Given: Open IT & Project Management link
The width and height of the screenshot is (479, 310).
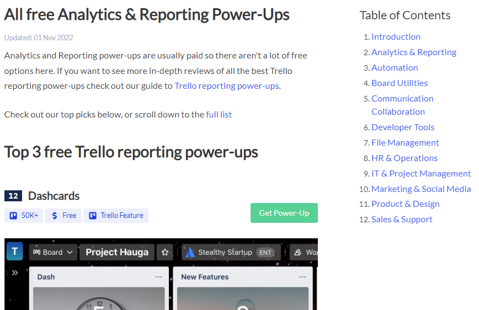Looking at the screenshot, I should tap(421, 173).
